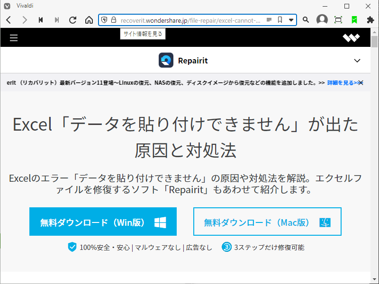Viewport: 379px width, 284px height.
Task: Click the Wondershare logo in header
Action: click(351, 38)
